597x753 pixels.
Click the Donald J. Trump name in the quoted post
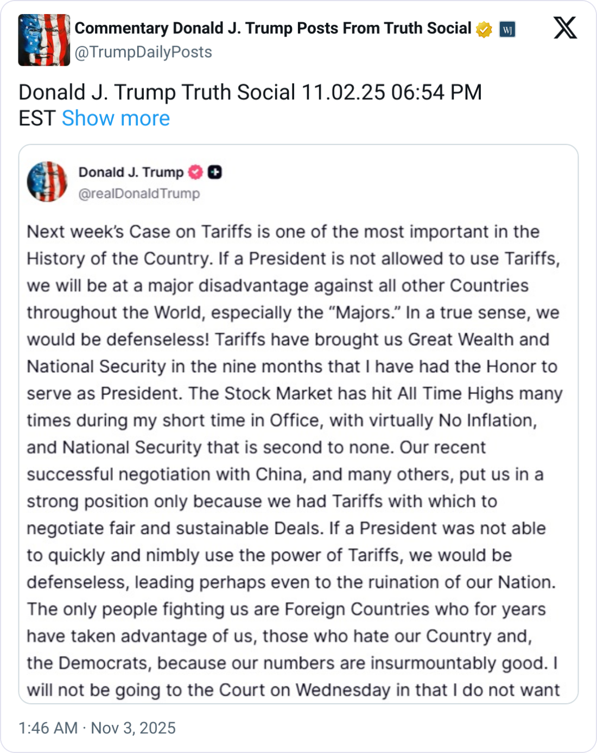pos(131,173)
